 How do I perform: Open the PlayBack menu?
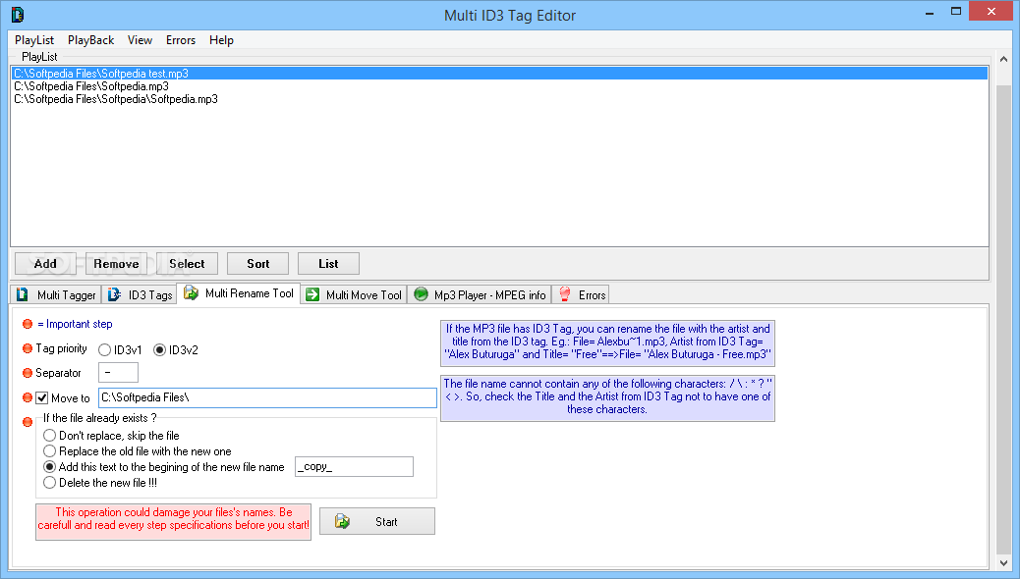[90, 40]
